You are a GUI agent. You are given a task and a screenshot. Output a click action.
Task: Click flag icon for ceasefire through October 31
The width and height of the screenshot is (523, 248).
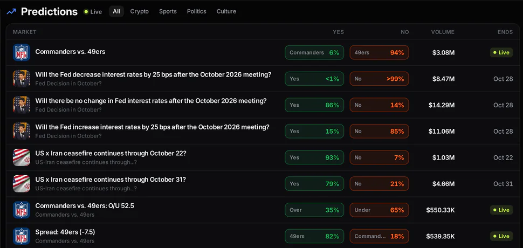(x=22, y=184)
